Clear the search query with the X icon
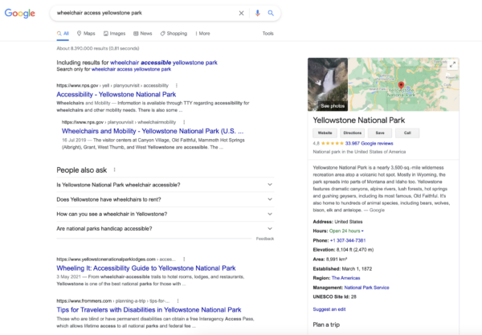482x335 pixels. click(242, 14)
